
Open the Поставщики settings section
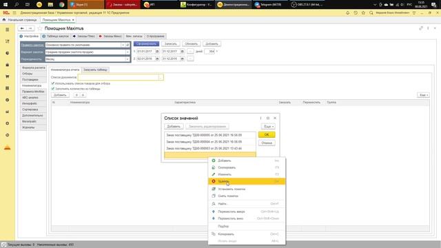pyautogui.click(x=33, y=80)
